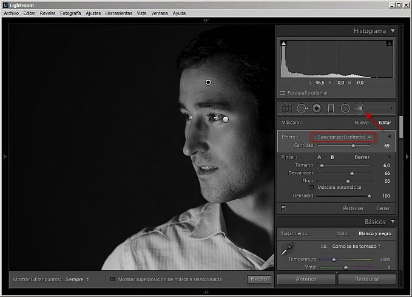Open the Vista menu
412x297 pixels.
[x=141, y=13]
